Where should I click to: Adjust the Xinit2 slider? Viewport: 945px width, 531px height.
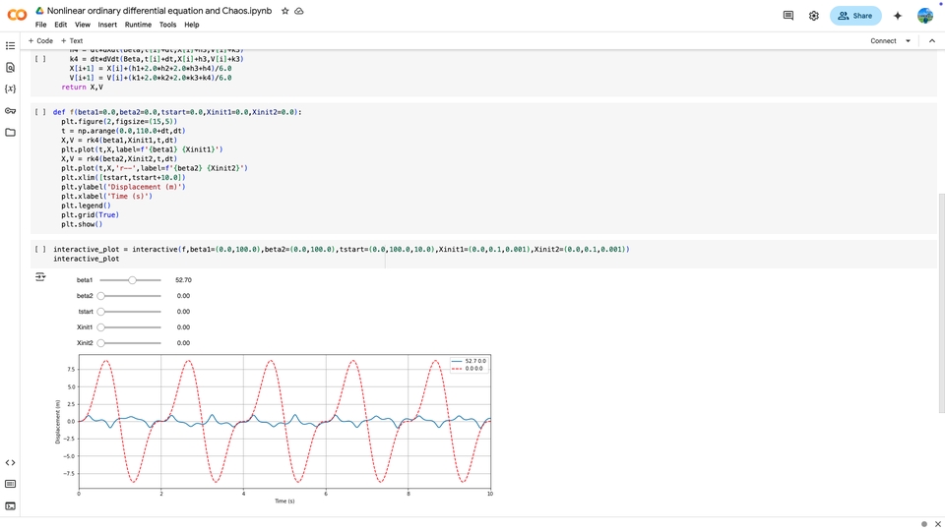[130, 342]
